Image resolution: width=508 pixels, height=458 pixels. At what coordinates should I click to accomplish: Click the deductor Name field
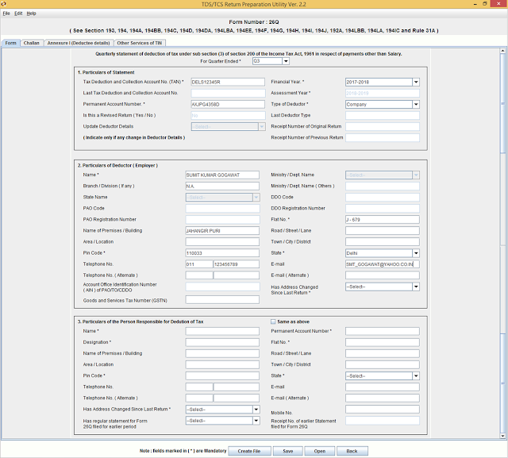click(222, 175)
